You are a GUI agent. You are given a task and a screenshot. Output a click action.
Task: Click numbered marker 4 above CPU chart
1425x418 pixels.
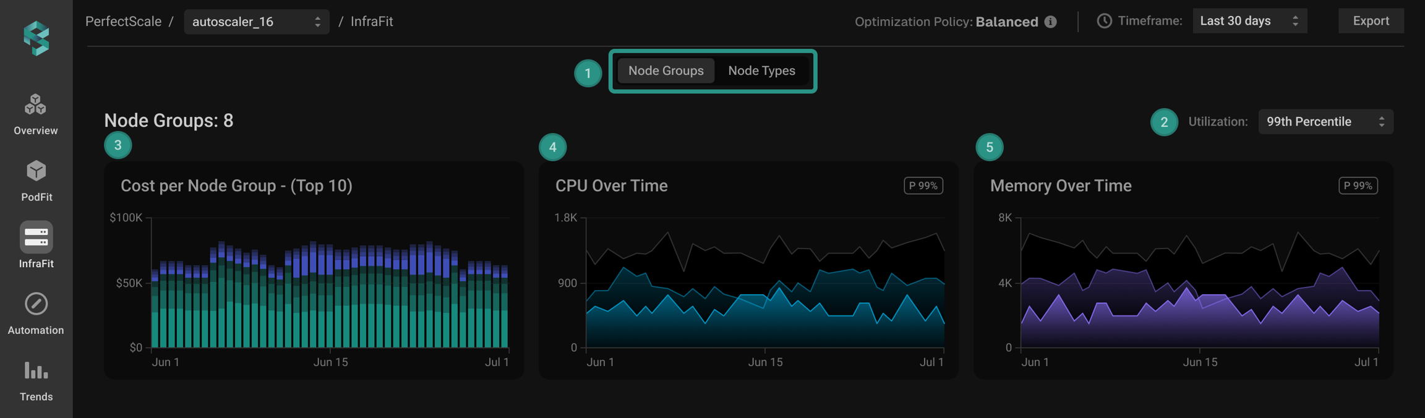click(x=552, y=147)
